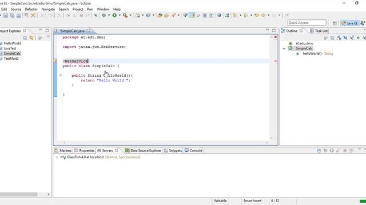This screenshot has height=205, width=366.
Task: Click the Save All toolbar icon
Action: [12, 15]
